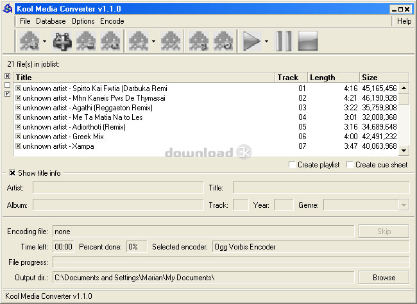
Task: Click the Output dir path field
Action: click(x=203, y=278)
